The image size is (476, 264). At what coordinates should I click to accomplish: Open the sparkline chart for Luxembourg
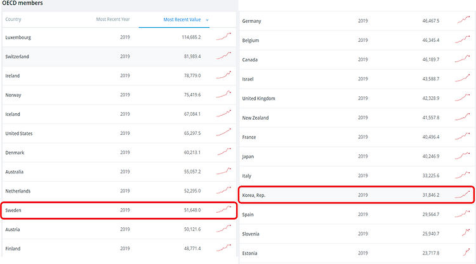pyautogui.click(x=224, y=36)
